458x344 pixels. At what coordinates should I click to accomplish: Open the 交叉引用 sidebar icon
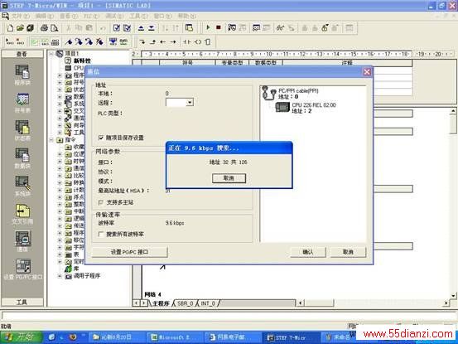click(x=22, y=214)
